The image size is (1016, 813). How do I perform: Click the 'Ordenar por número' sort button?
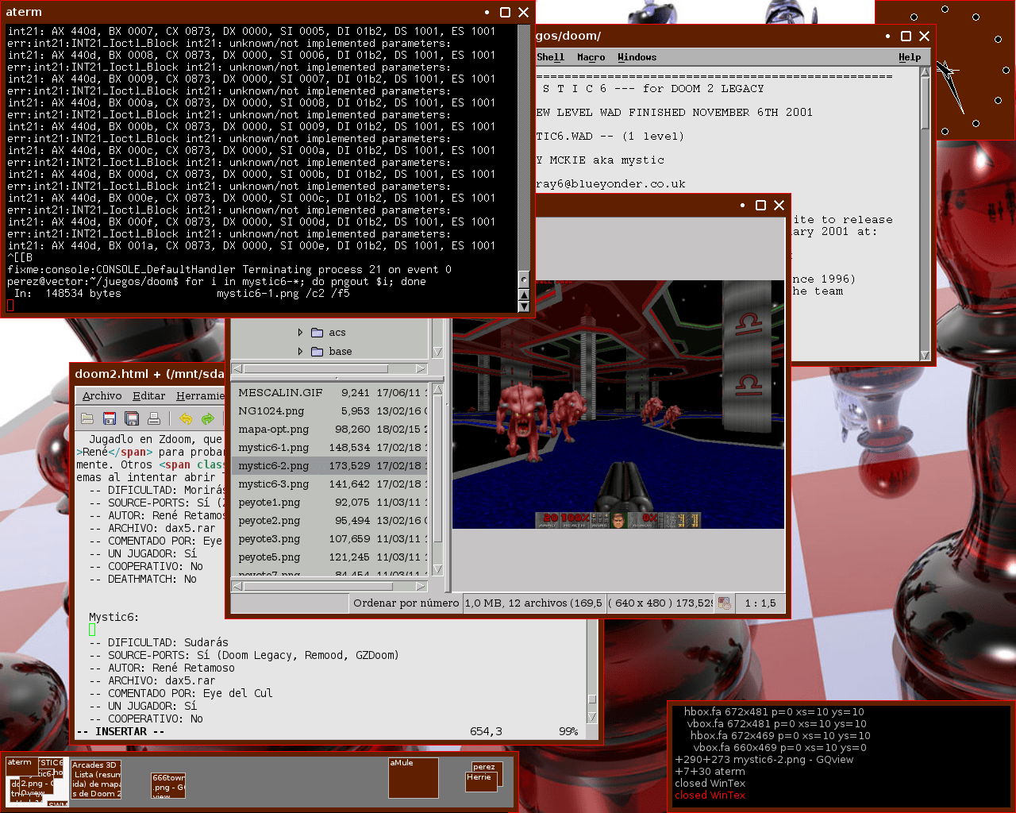click(406, 603)
